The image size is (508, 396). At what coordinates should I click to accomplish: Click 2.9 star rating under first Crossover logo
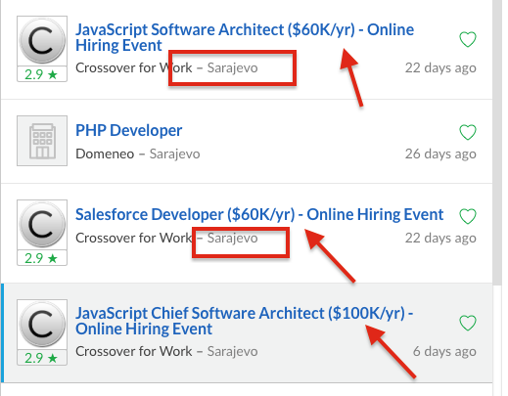pos(42,74)
